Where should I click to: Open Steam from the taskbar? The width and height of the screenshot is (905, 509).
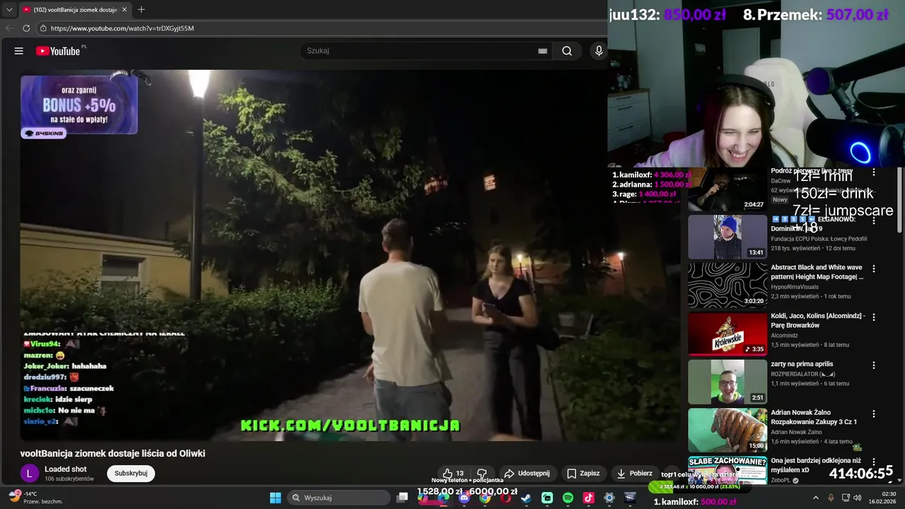tap(526, 498)
